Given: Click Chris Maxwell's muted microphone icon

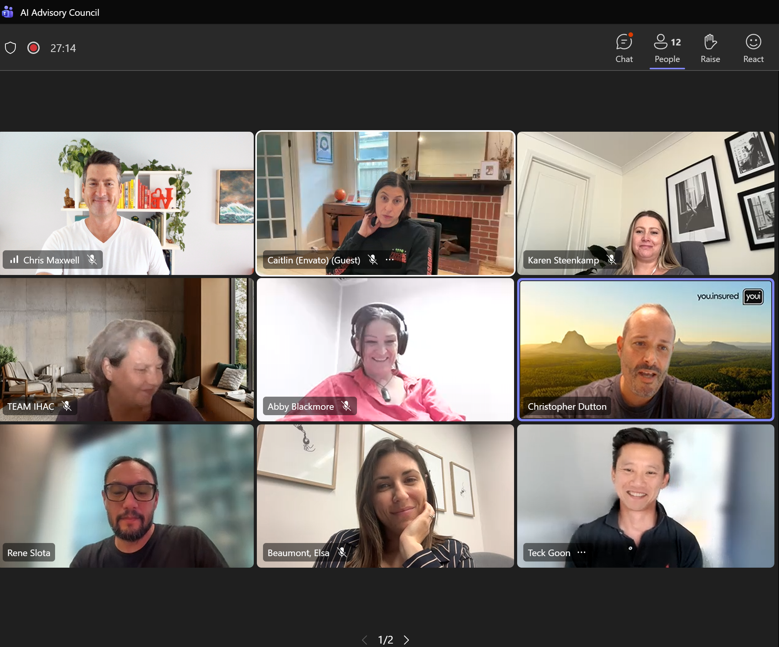Looking at the screenshot, I should coord(92,260).
